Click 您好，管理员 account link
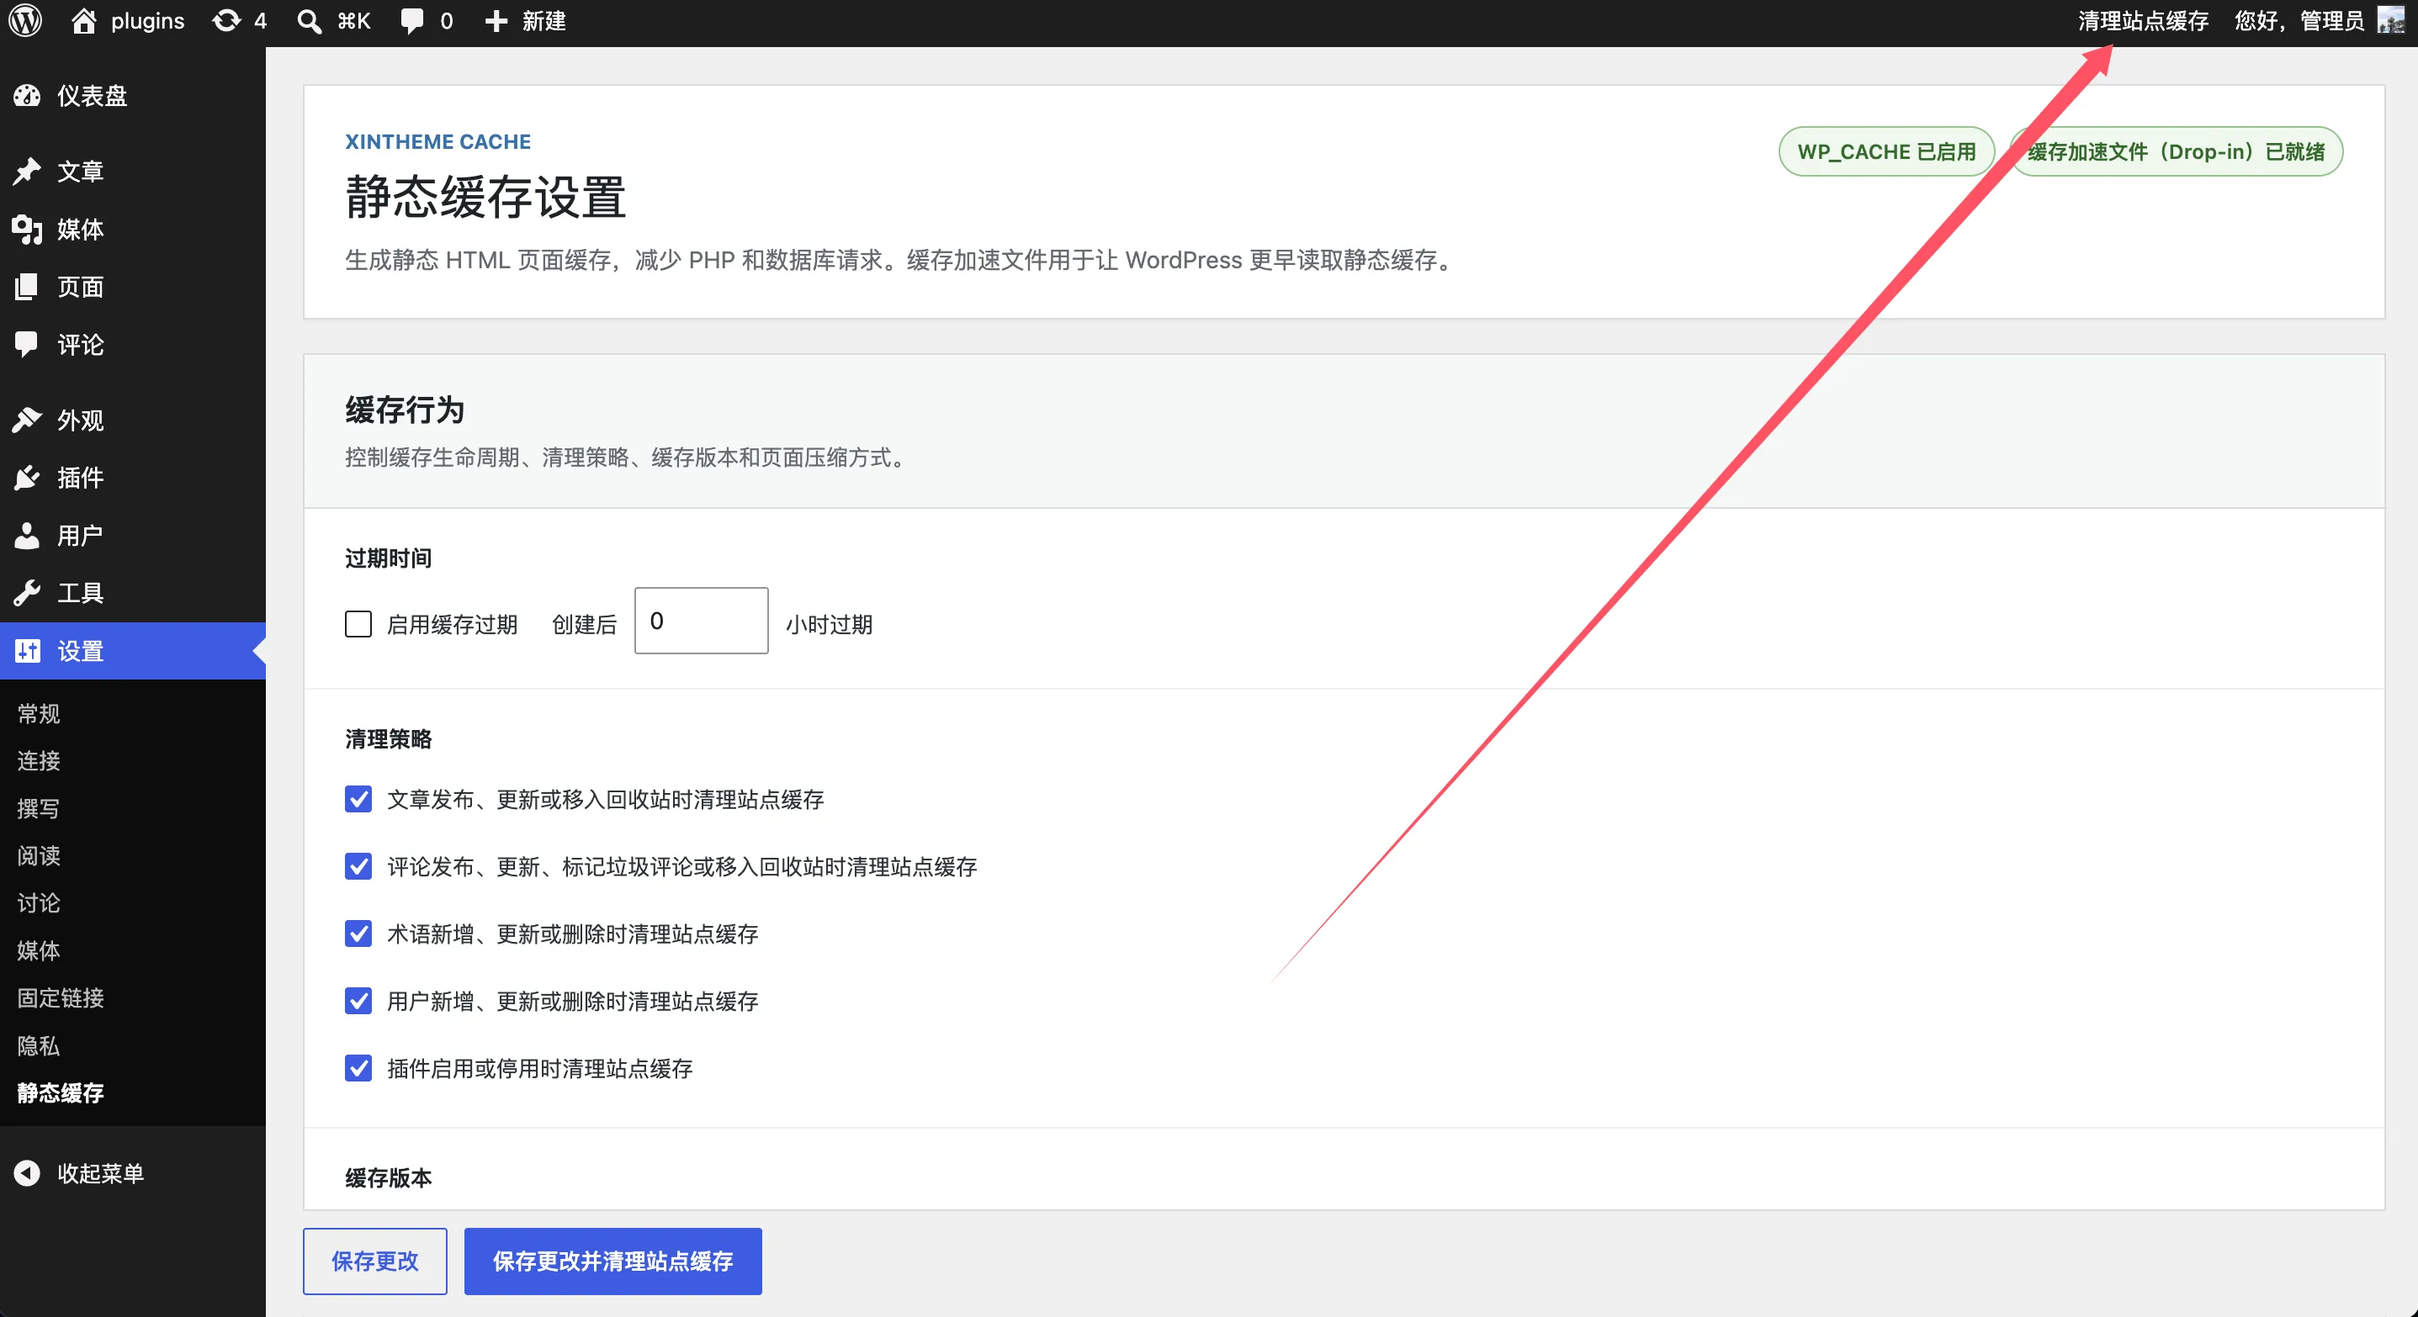This screenshot has width=2418, height=1317. point(2299,21)
